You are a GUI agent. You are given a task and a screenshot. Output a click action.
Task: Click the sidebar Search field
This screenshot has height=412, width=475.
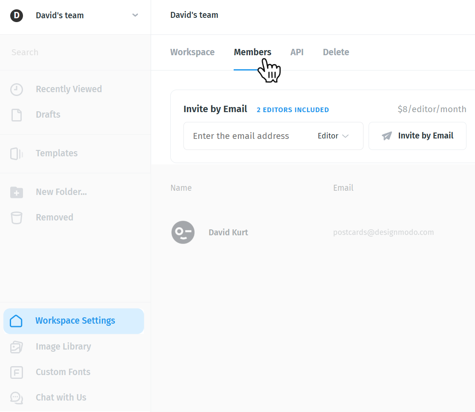point(75,52)
